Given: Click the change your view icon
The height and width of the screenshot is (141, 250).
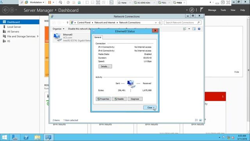Looking at the screenshot, I should point(185,29).
